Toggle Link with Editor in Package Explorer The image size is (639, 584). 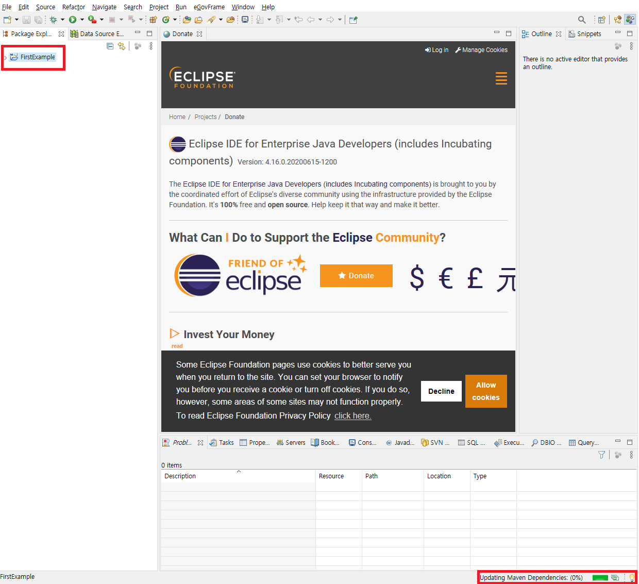tap(122, 46)
